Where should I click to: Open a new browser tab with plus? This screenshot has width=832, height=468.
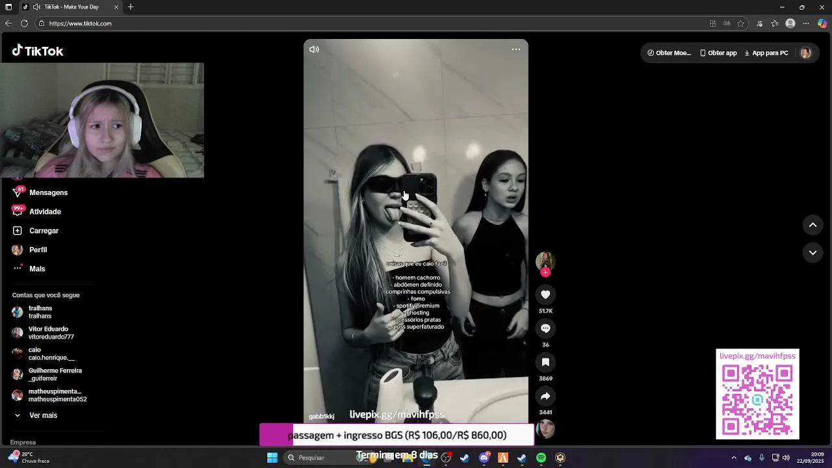coord(131,7)
